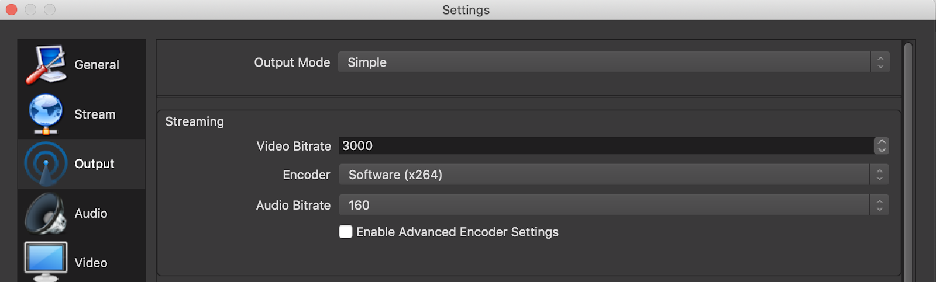This screenshot has height=282, width=936.
Task: Open Audio settings via speaker icon
Action: [x=46, y=213]
